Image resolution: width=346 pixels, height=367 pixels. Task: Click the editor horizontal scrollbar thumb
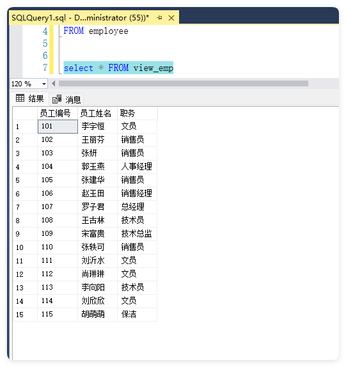tap(184, 84)
